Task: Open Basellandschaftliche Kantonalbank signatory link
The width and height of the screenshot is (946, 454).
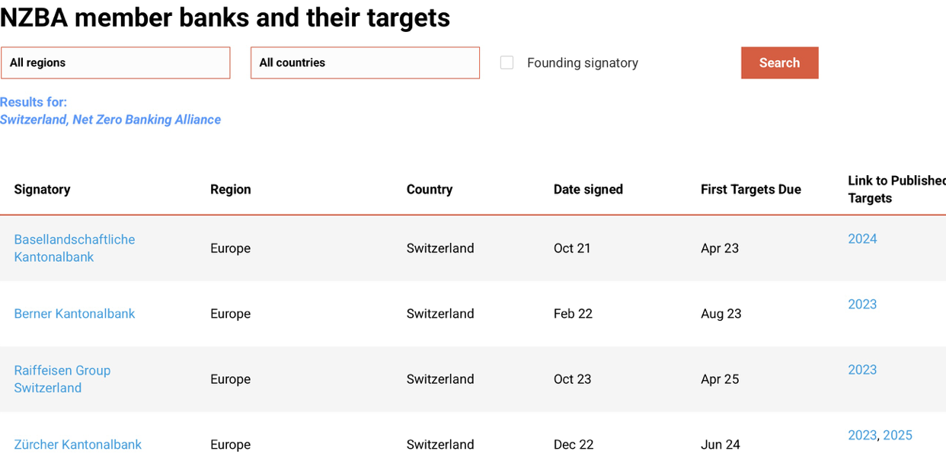Action: coord(75,248)
